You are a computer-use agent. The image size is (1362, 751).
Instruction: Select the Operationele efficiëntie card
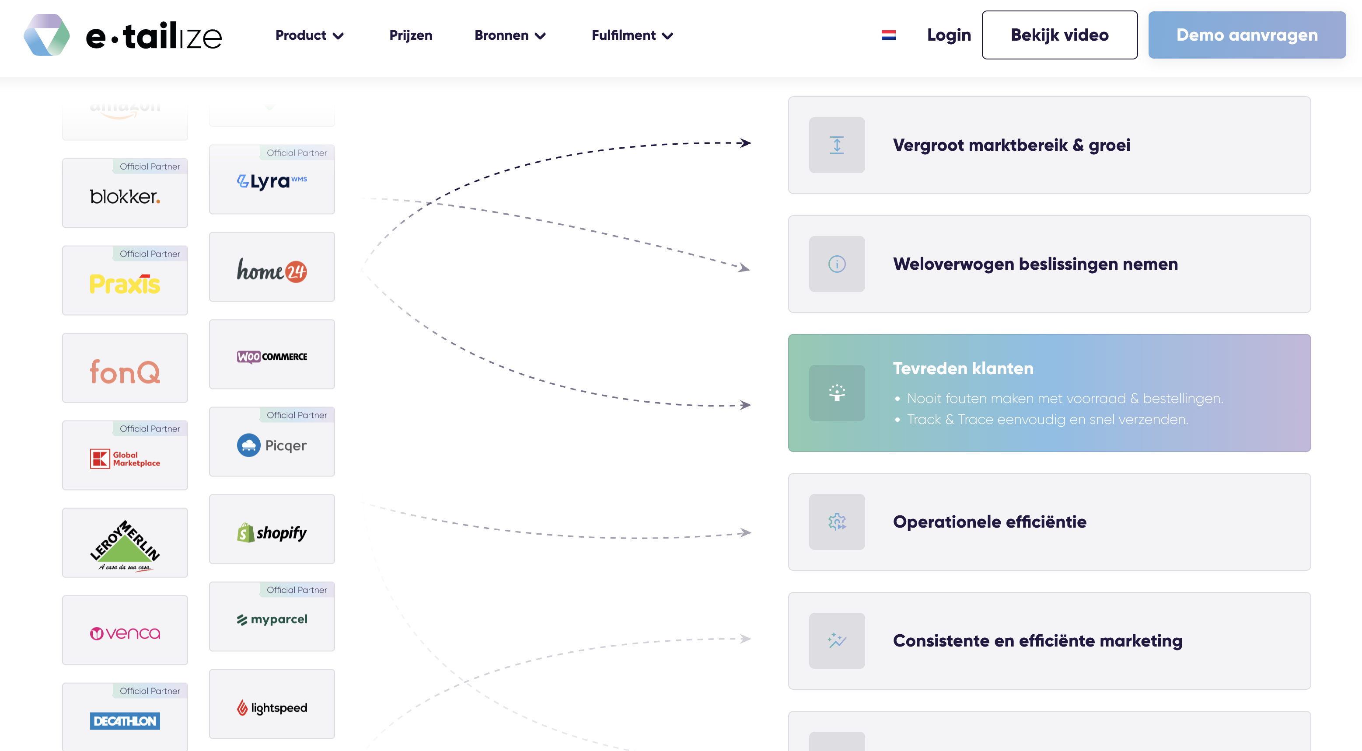coord(1049,522)
